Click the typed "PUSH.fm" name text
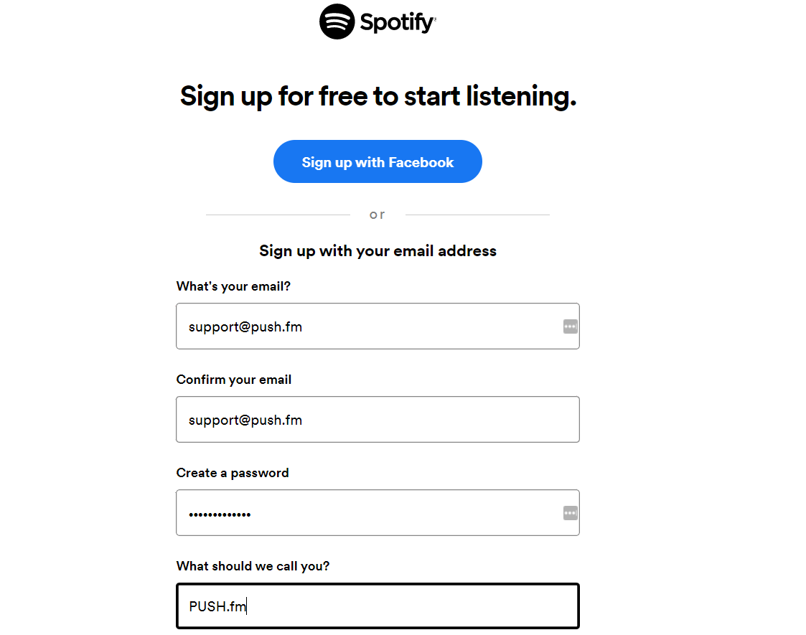806x635 pixels. pyautogui.click(x=217, y=606)
